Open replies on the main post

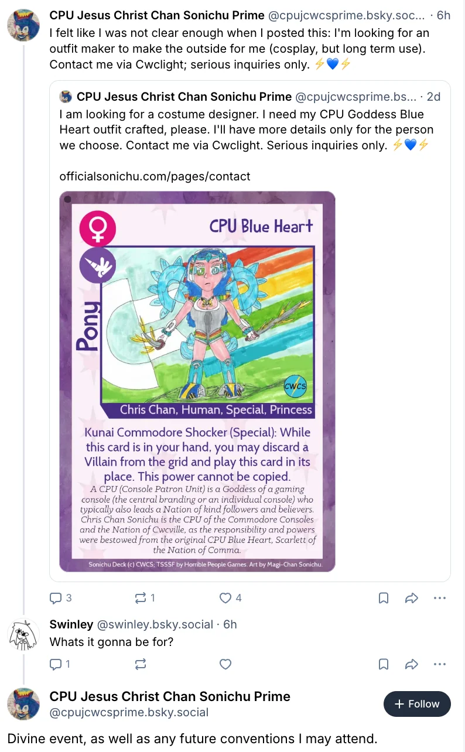[61, 598]
